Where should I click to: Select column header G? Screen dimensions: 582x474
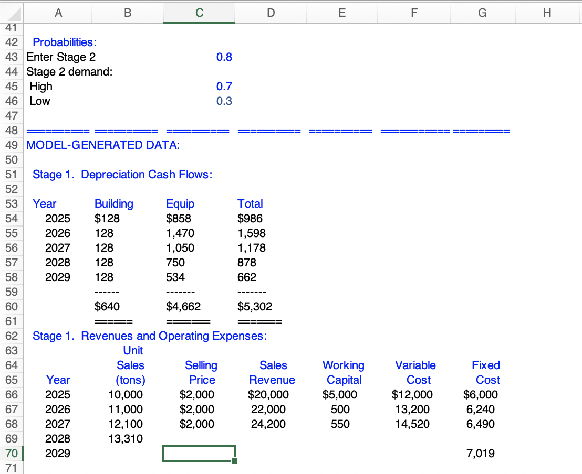coord(482,13)
